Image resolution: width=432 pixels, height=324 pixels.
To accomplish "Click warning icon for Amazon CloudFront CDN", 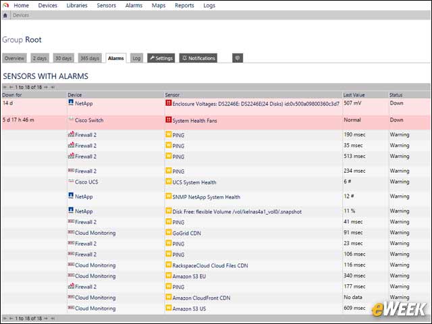I will pos(168,297).
